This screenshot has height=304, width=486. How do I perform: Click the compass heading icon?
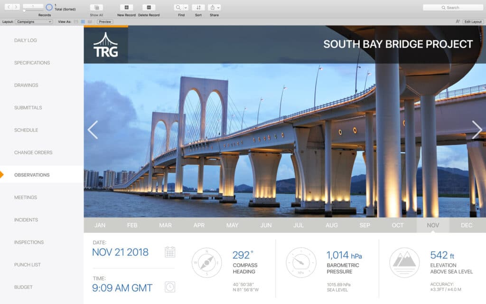(x=207, y=262)
